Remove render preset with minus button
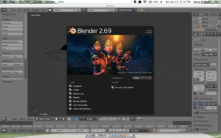This screenshot has height=138, width=221. point(215,65)
